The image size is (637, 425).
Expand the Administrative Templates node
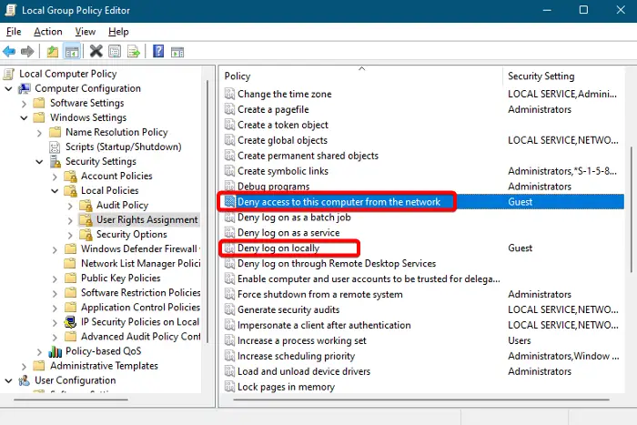[24, 367]
